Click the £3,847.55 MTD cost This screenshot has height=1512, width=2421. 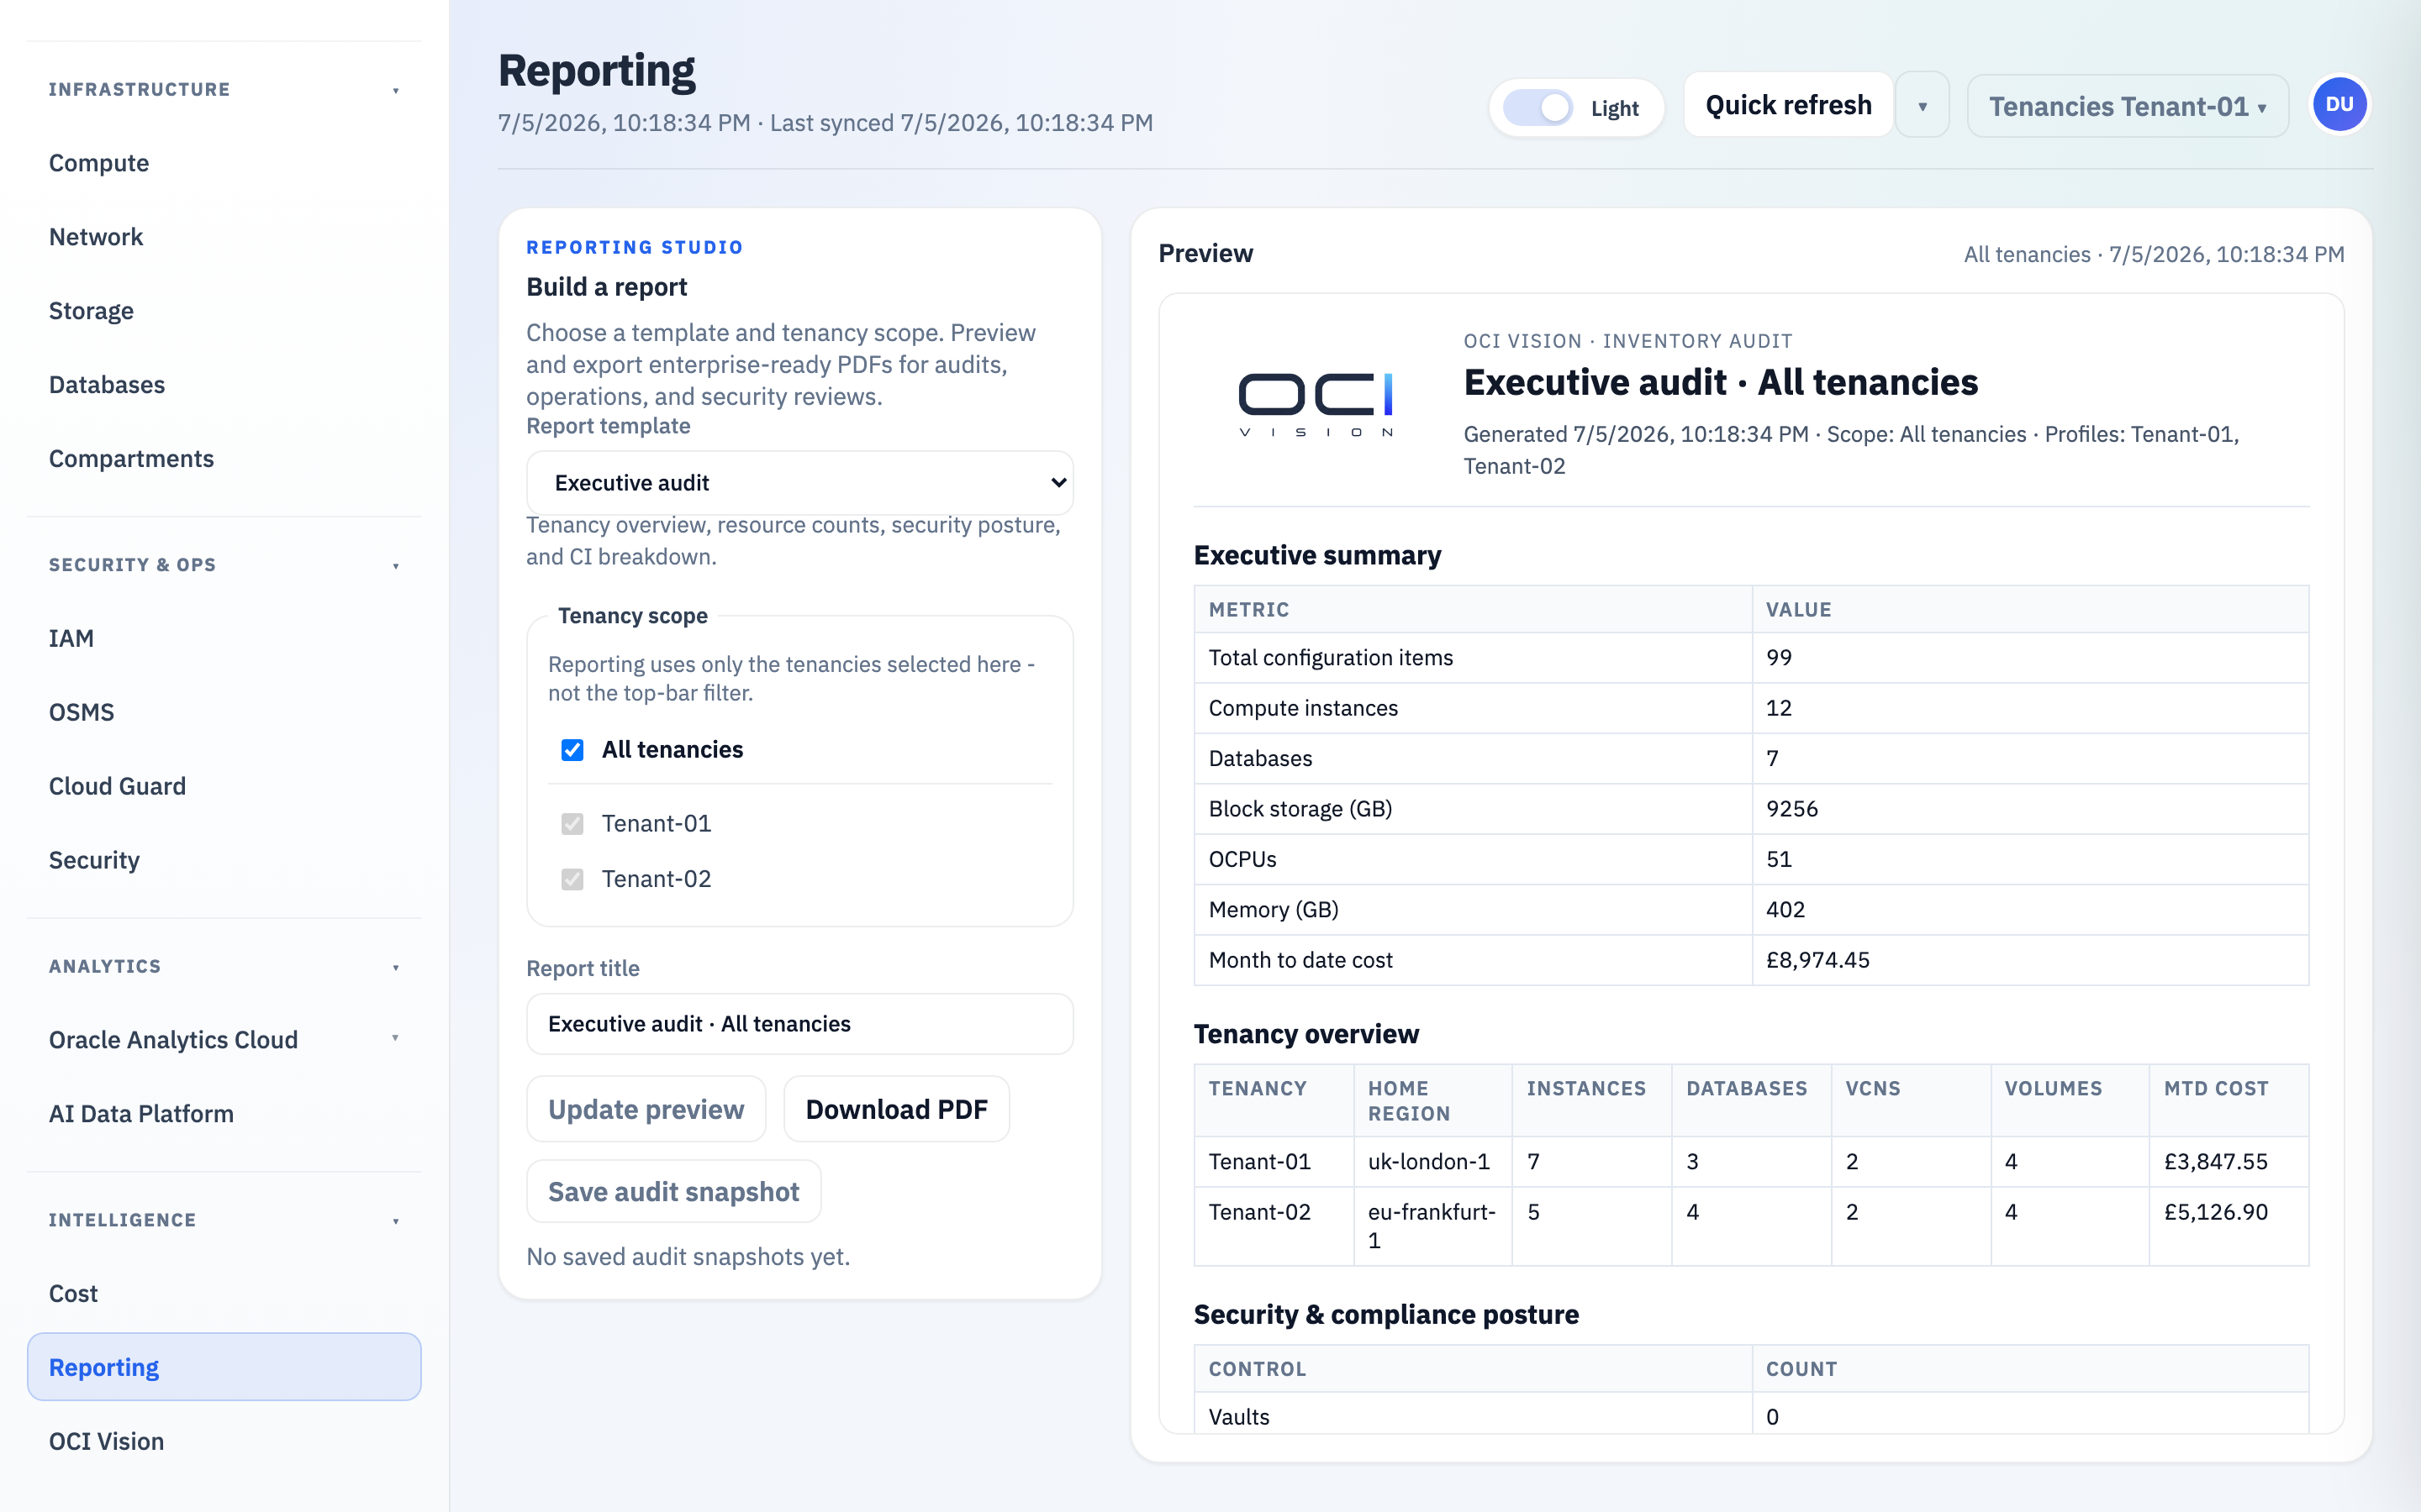pyautogui.click(x=2216, y=1162)
